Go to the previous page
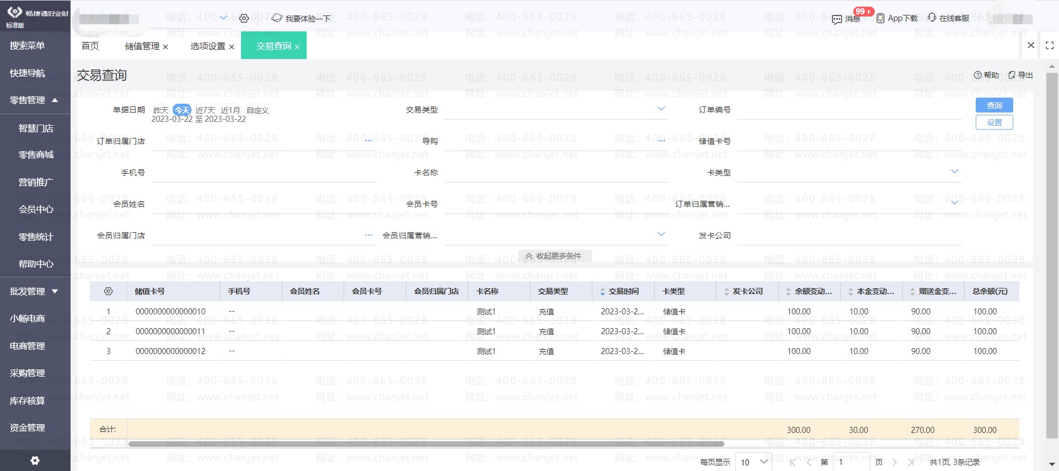The image size is (1059, 471). point(809,462)
